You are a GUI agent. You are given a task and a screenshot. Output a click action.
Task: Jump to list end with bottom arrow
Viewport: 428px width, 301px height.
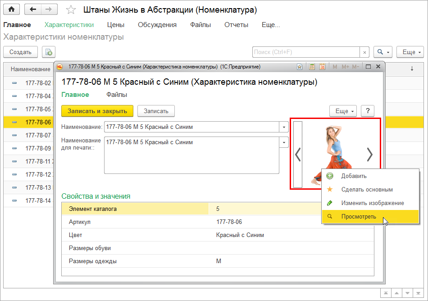[x=418, y=293]
